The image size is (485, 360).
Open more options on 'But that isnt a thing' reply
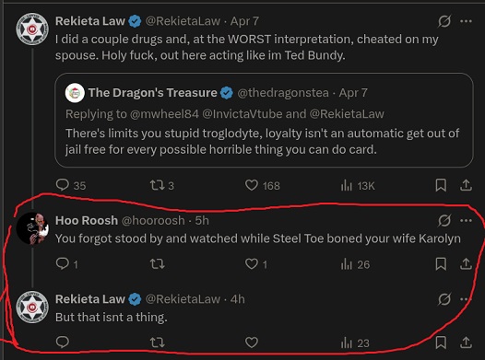point(466,299)
